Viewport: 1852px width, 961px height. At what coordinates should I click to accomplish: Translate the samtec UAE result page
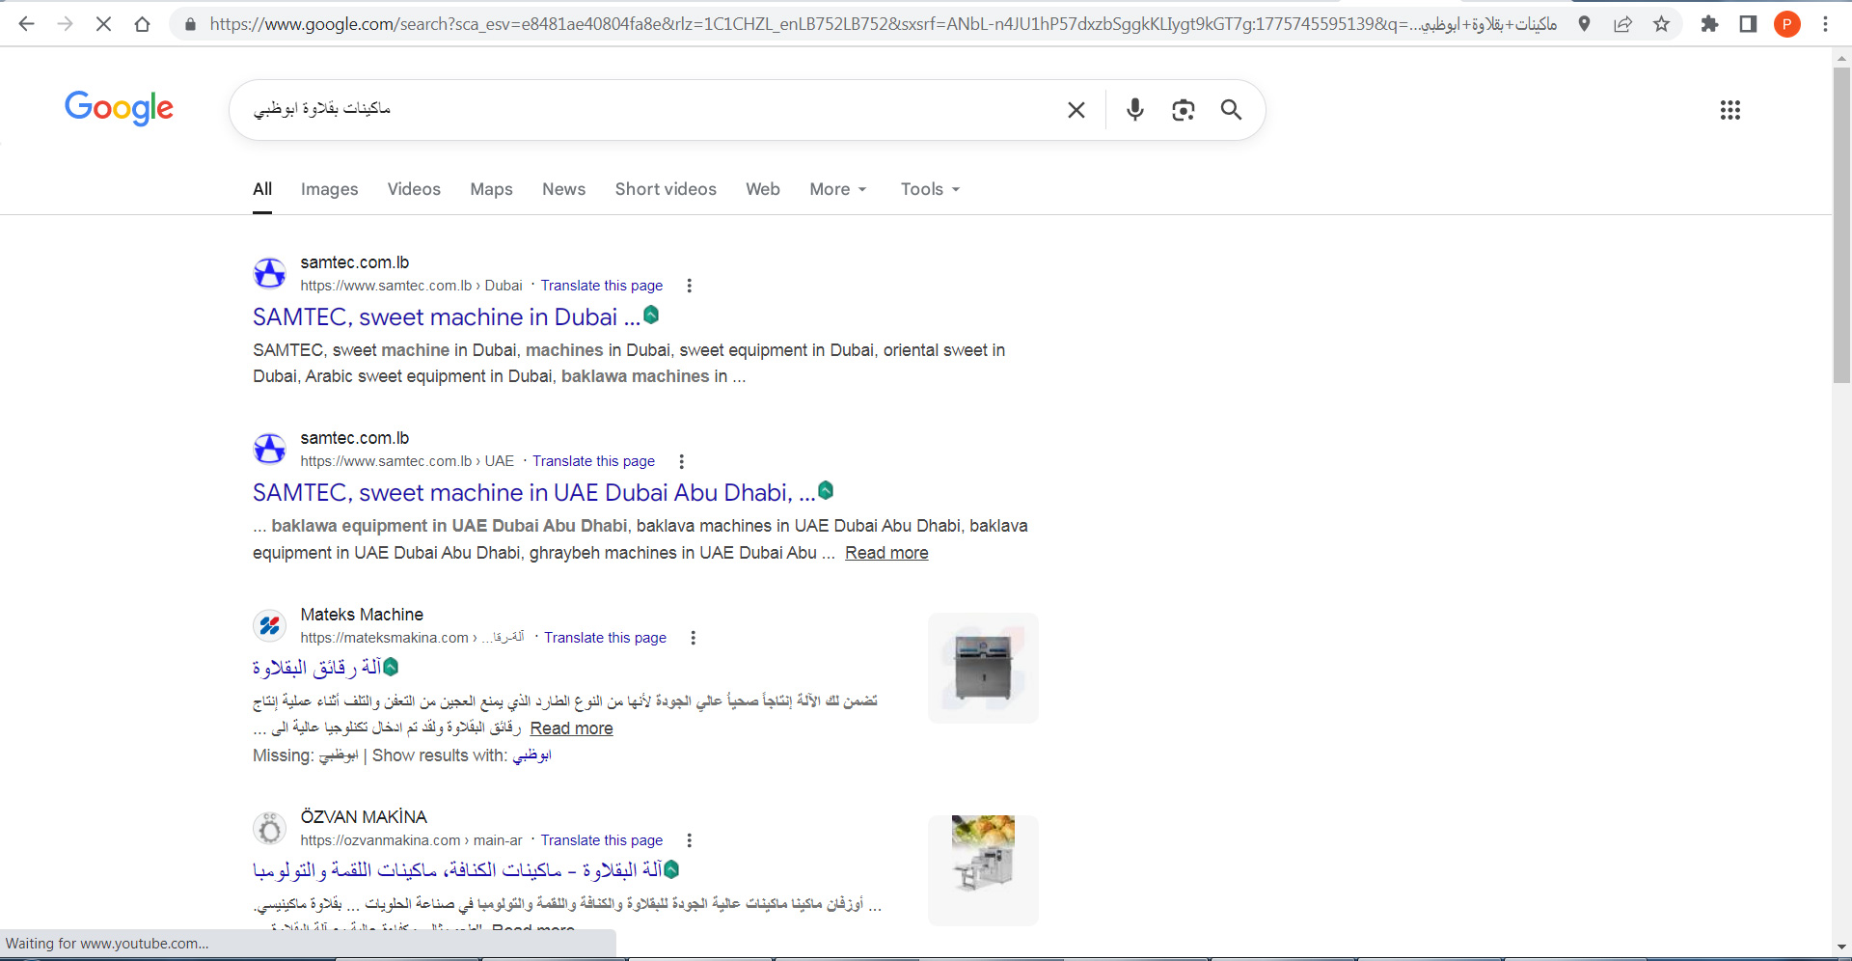[x=594, y=461]
